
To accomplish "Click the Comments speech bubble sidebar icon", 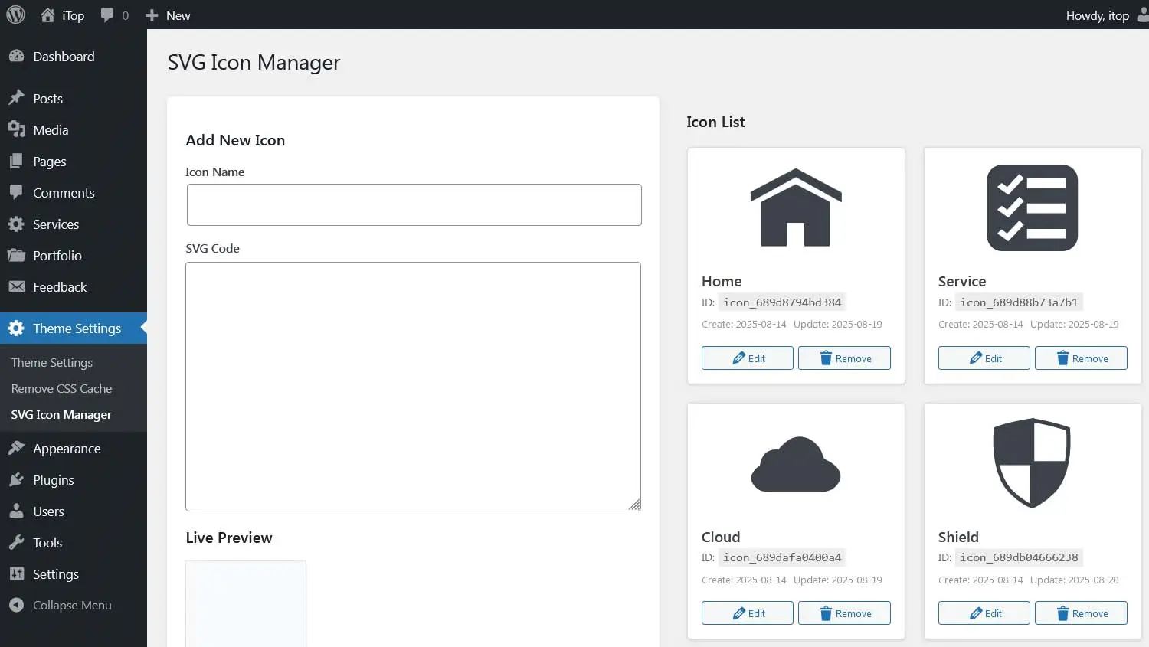I will pyautogui.click(x=16, y=192).
